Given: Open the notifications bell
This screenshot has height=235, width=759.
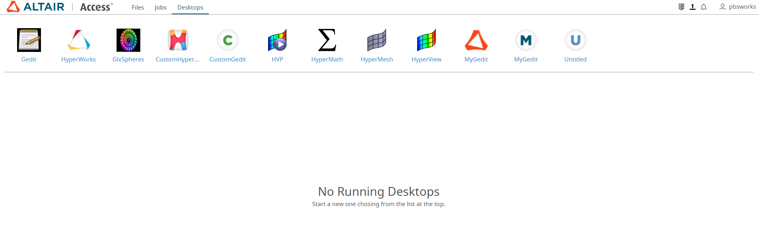Looking at the screenshot, I should [x=704, y=7].
